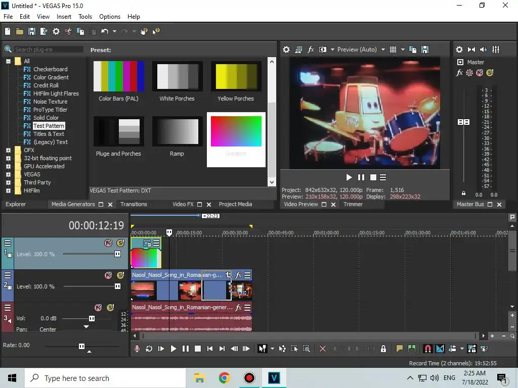Open the File menu
Image resolution: width=518 pixels, height=388 pixels.
pos(8,17)
